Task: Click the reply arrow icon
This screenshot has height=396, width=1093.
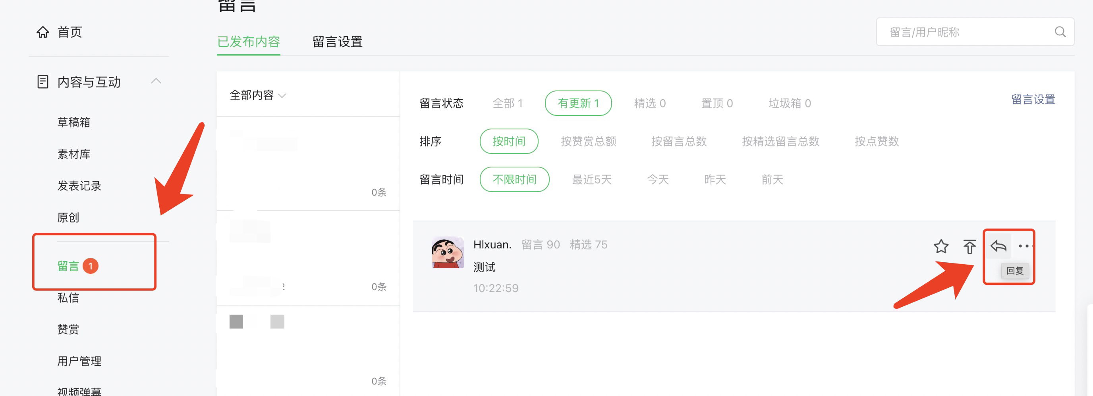Action: click(998, 246)
